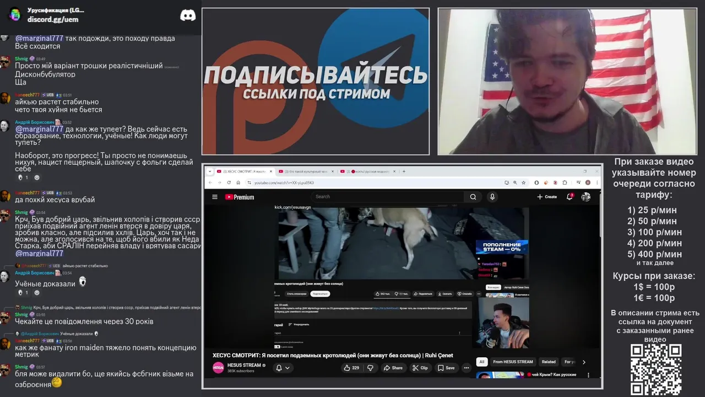The image size is (705, 397).
Task: View site information icon in address bar
Action: pos(250,183)
